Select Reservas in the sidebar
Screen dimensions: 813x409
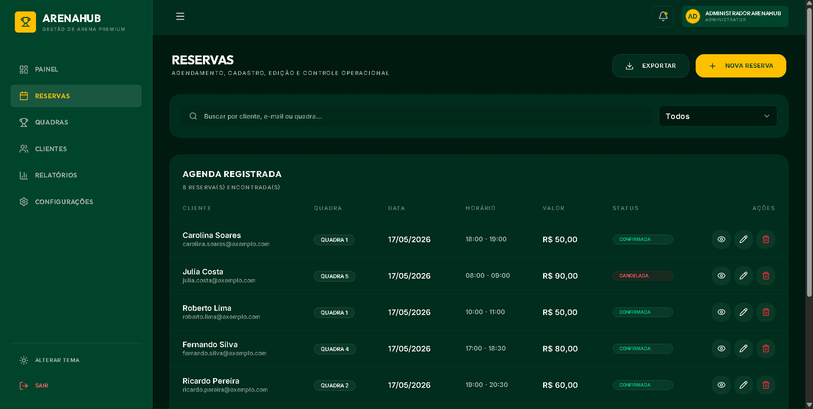pyautogui.click(x=76, y=96)
